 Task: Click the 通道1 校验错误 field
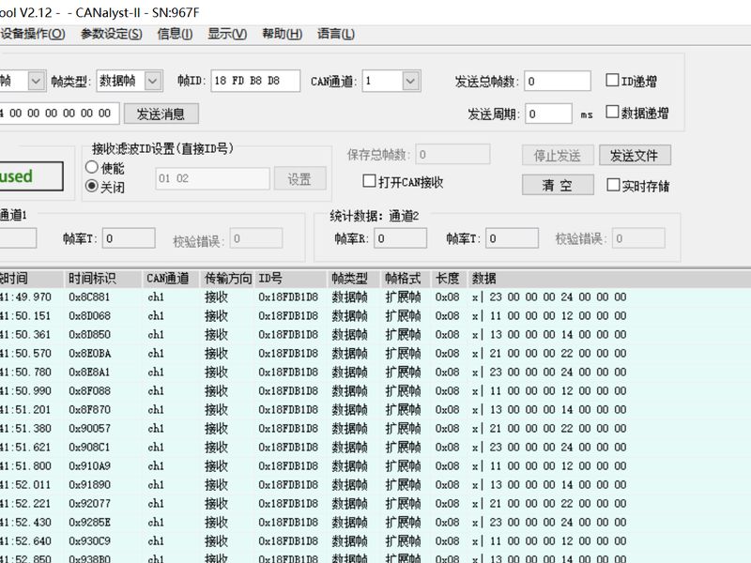(256, 238)
